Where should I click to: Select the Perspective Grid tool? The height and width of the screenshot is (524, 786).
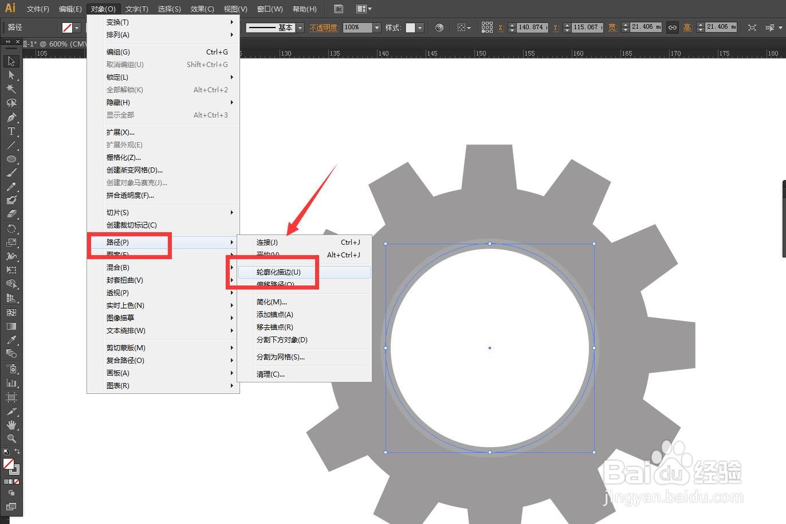[x=11, y=298]
